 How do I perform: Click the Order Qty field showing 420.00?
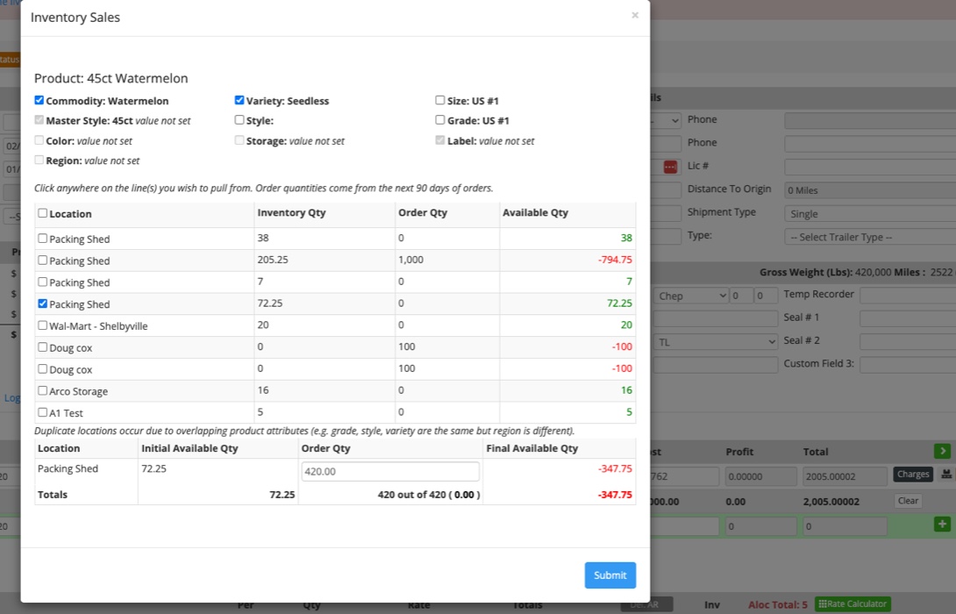tap(390, 472)
